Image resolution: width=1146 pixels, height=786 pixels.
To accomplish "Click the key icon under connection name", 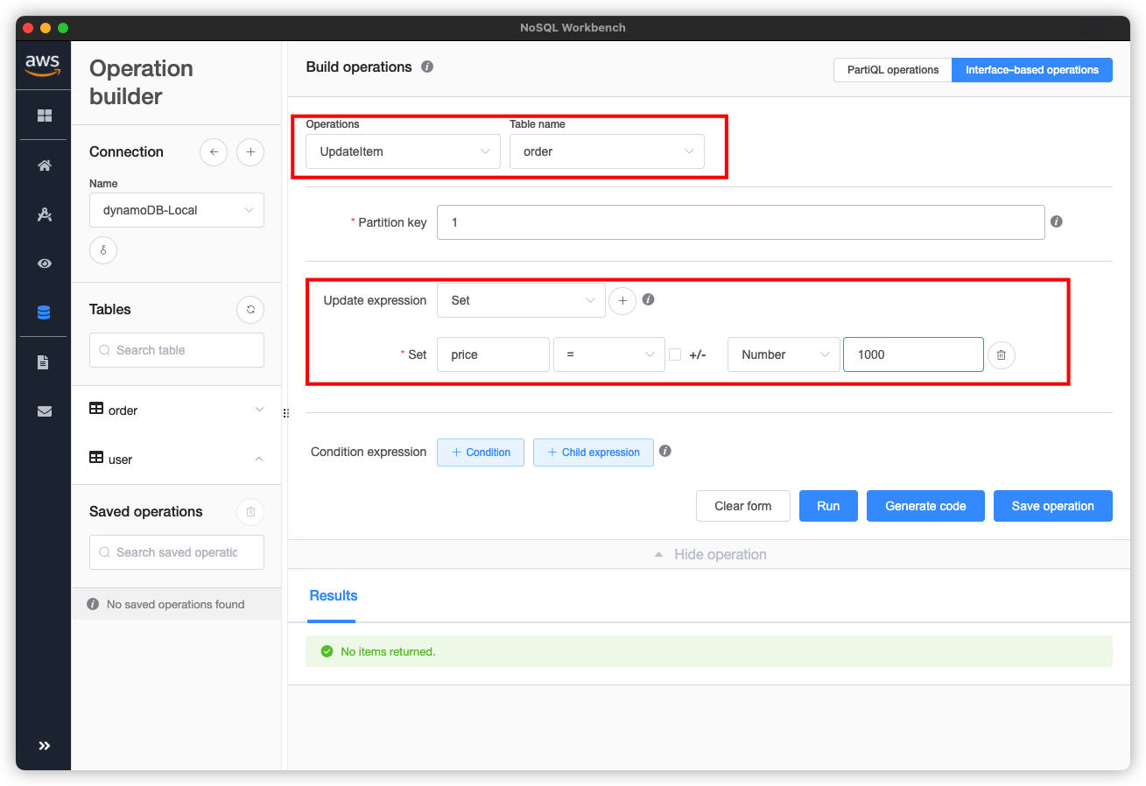I will pyautogui.click(x=103, y=250).
